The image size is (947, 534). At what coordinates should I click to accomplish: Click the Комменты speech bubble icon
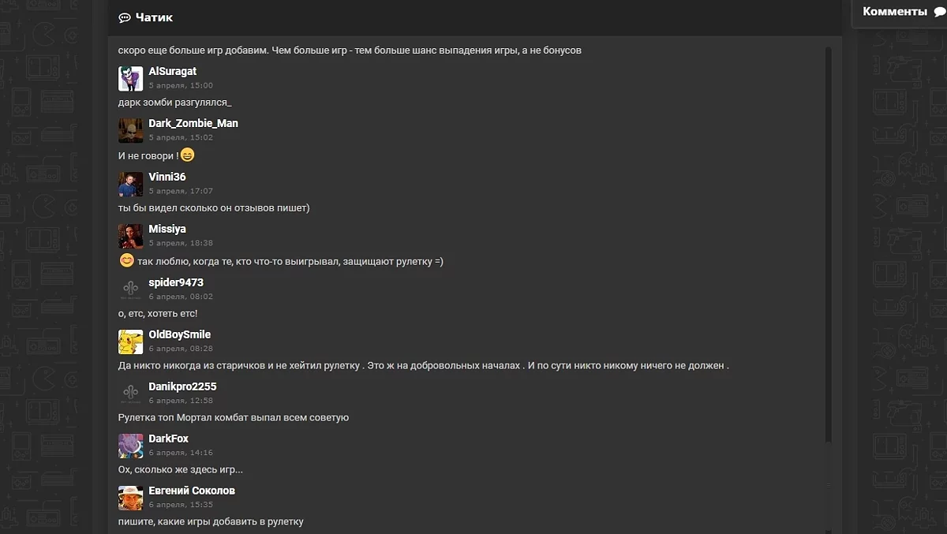pyautogui.click(x=940, y=12)
